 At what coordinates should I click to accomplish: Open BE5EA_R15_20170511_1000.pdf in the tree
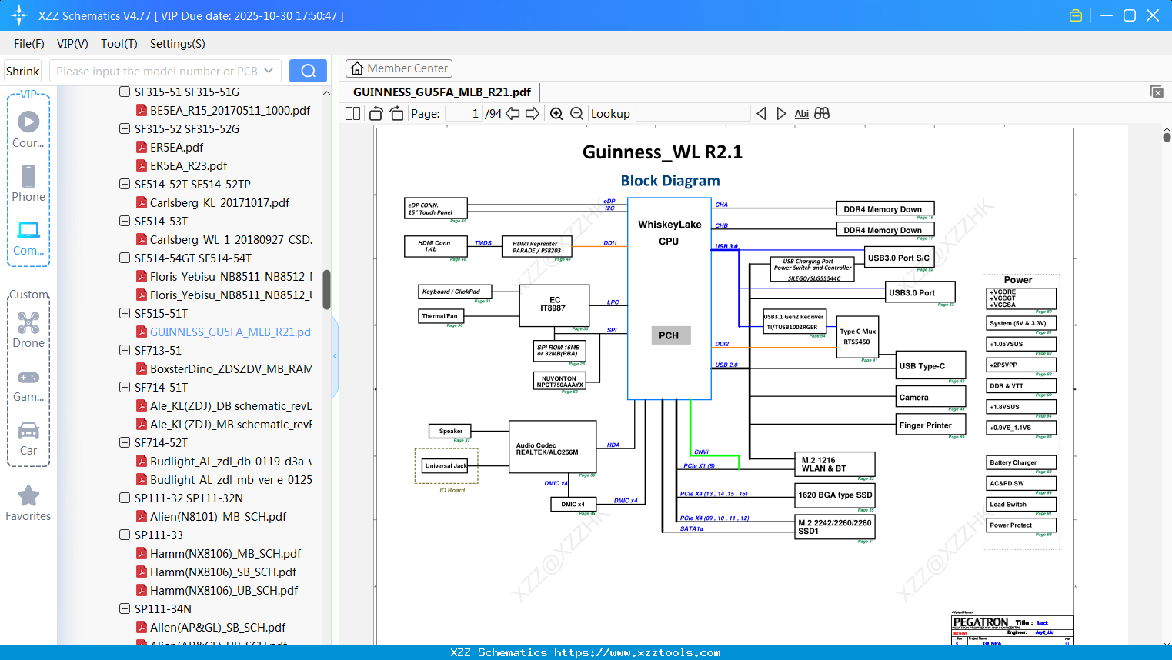point(230,111)
